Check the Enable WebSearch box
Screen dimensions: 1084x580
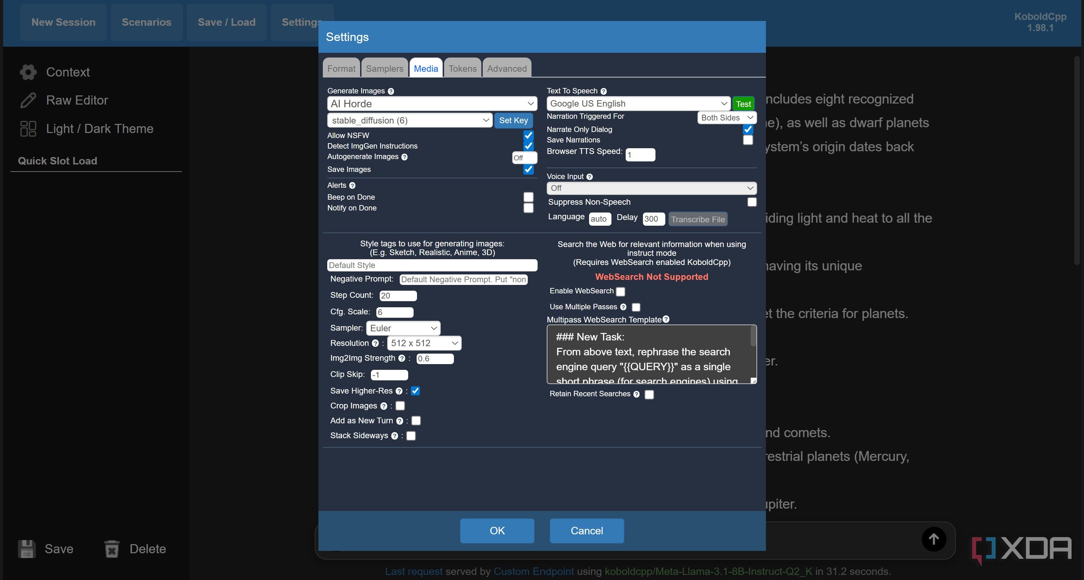point(620,291)
